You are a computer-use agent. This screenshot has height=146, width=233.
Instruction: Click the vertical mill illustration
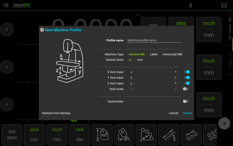(x=70, y=61)
